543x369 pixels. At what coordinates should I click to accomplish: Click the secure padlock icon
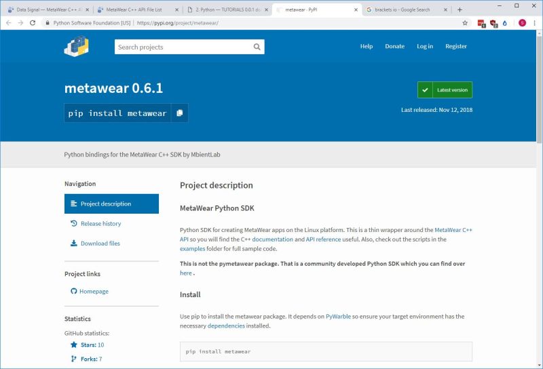pyautogui.click(x=48, y=23)
